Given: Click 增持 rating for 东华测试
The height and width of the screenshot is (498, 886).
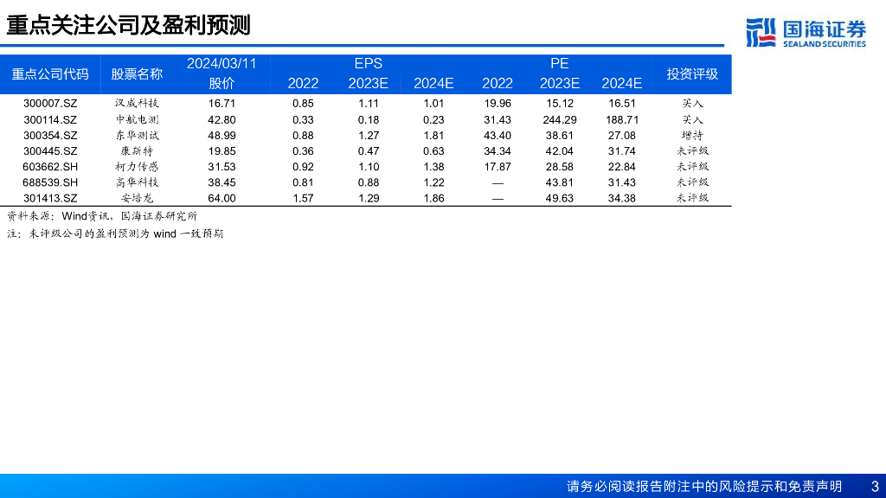Looking at the screenshot, I should pyautogui.click(x=692, y=136).
